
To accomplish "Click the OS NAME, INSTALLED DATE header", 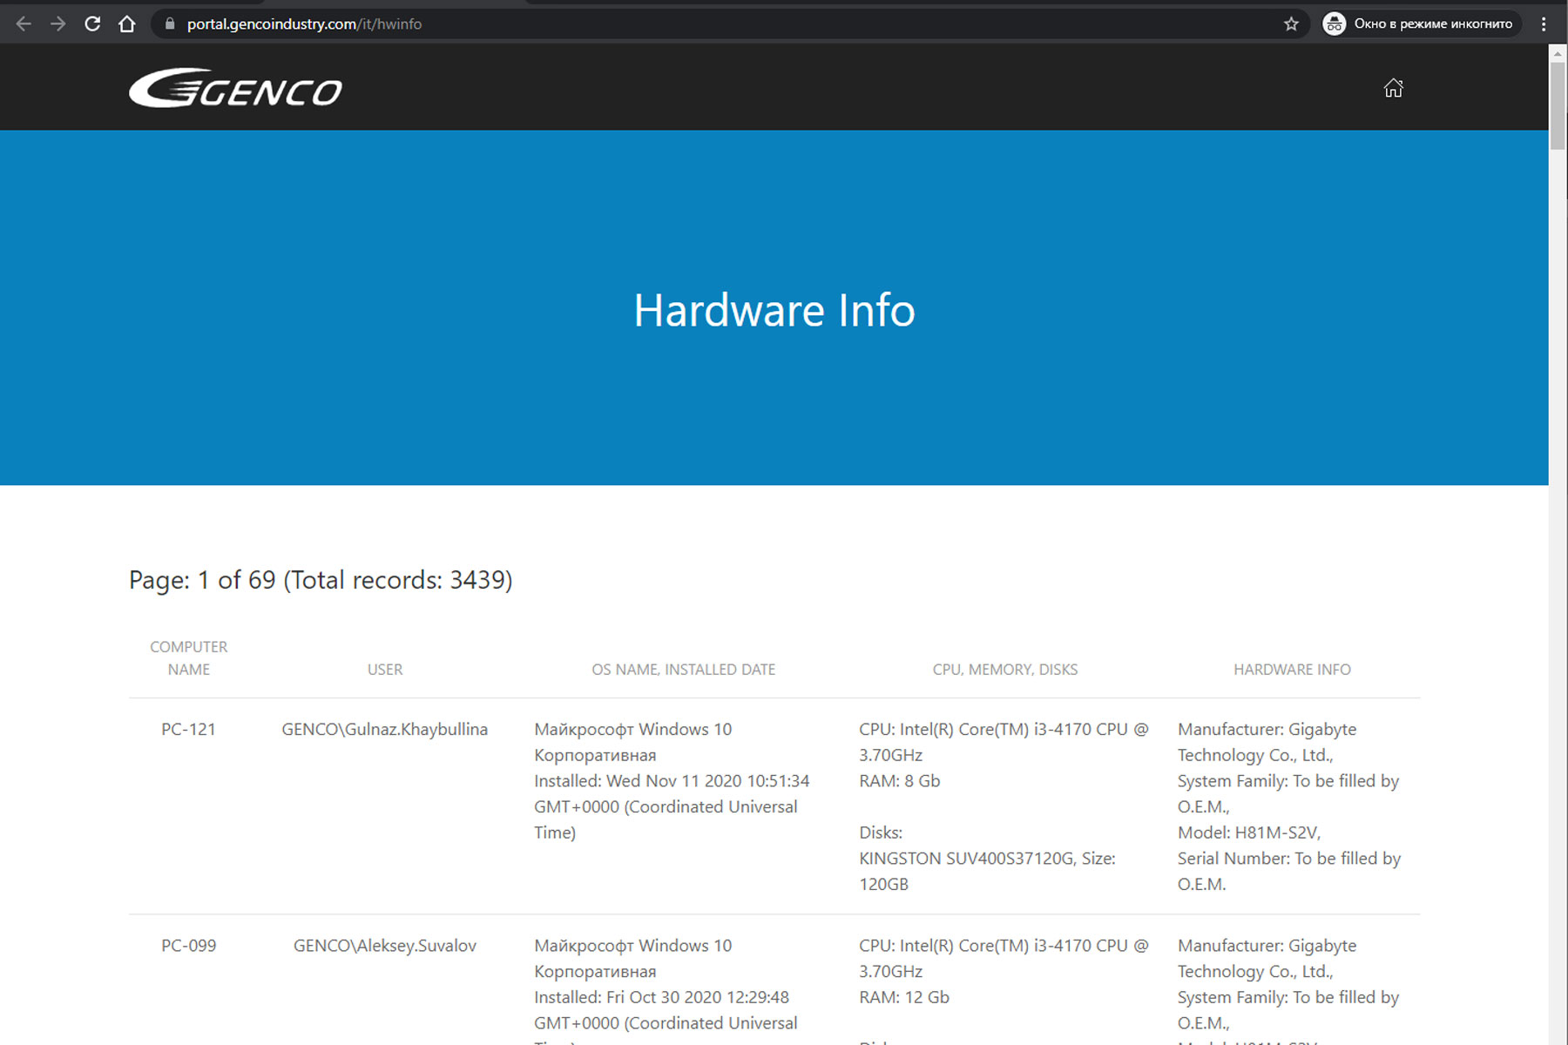I will point(683,670).
